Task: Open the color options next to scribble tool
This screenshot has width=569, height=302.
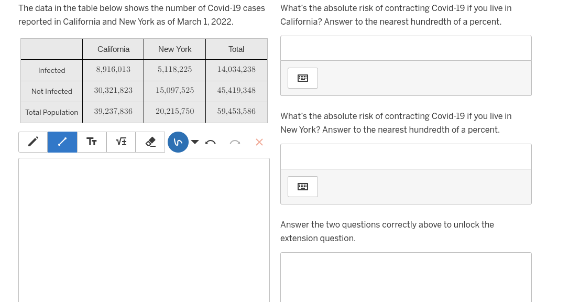Action: point(194,142)
